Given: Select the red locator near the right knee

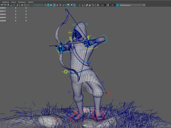Looking at the screenshot, I should [x=108, y=93].
